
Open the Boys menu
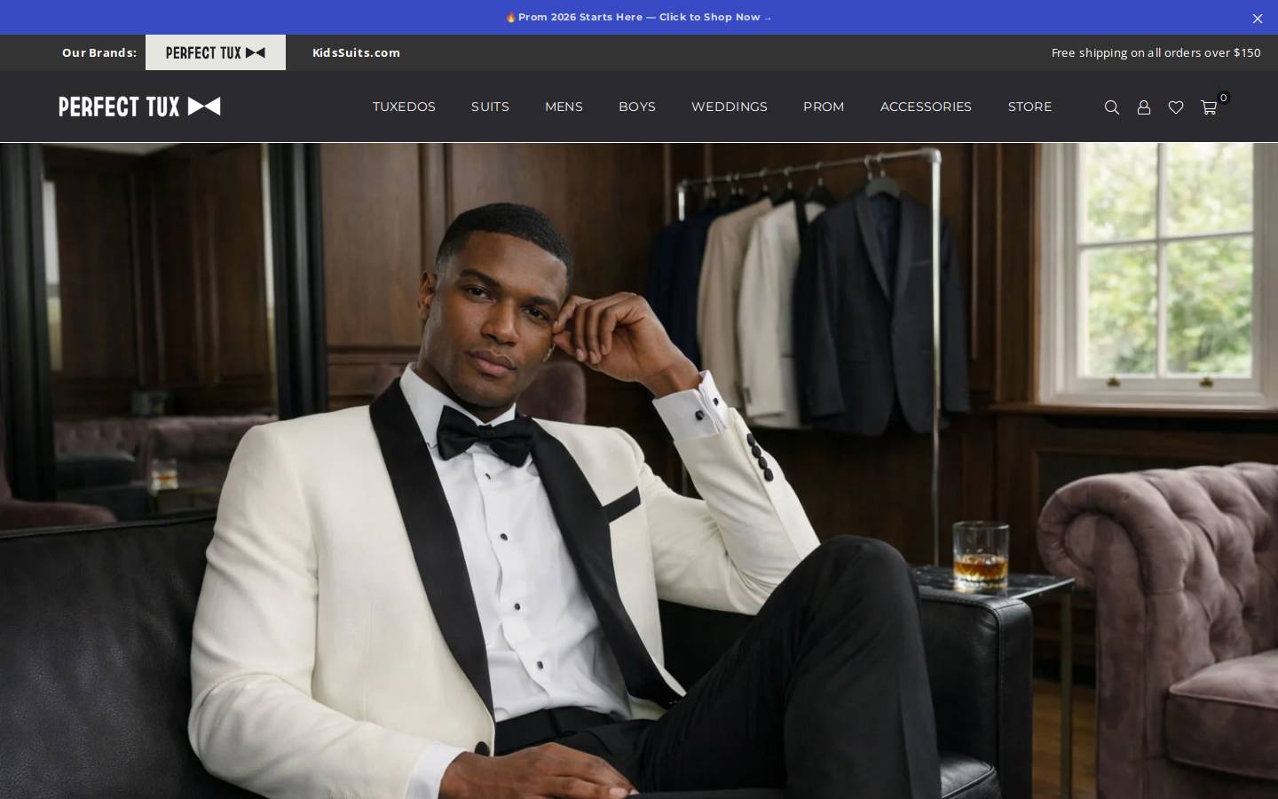coord(637,107)
